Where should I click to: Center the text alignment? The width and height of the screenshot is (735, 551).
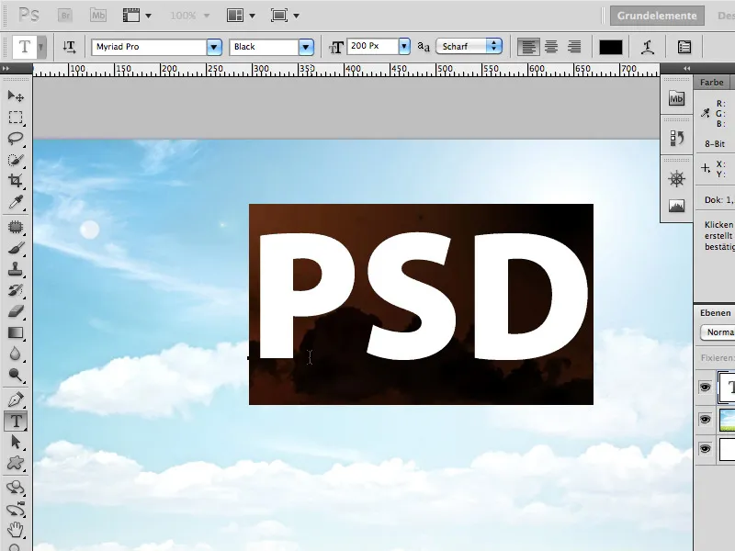[x=551, y=47]
